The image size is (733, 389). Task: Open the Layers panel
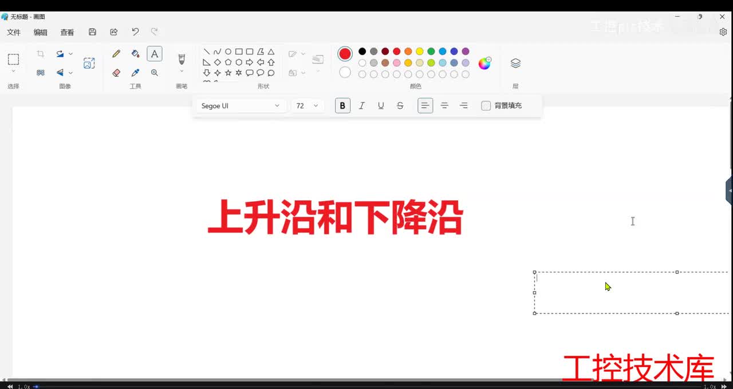[x=515, y=63]
